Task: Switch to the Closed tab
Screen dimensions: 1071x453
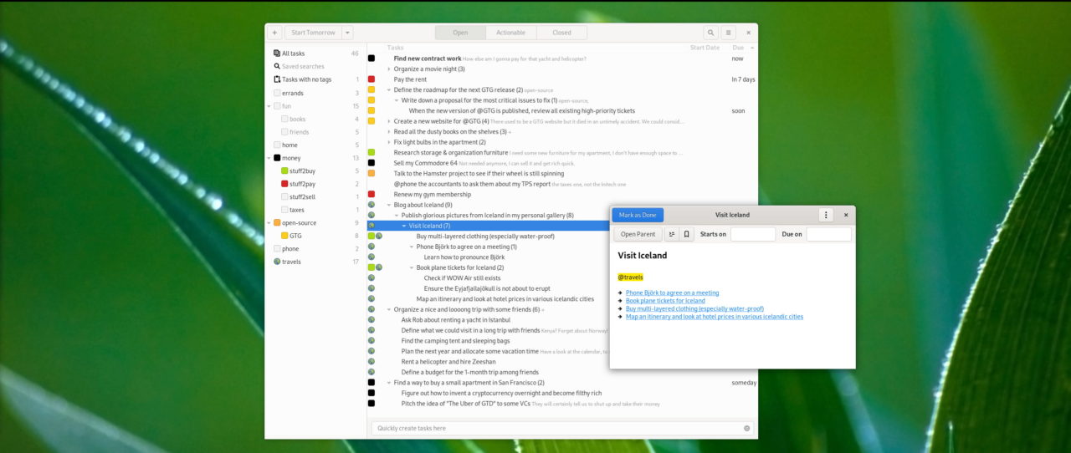Action: click(561, 33)
